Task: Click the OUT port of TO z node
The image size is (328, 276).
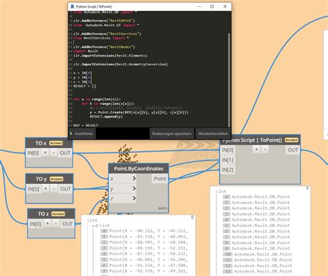Action: click(x=67, y=224)
